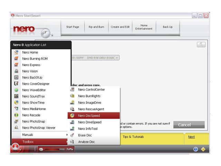This screenshot has width=221, height=166.
Task: Click the 74% volume value
Action: click(70, 149)
